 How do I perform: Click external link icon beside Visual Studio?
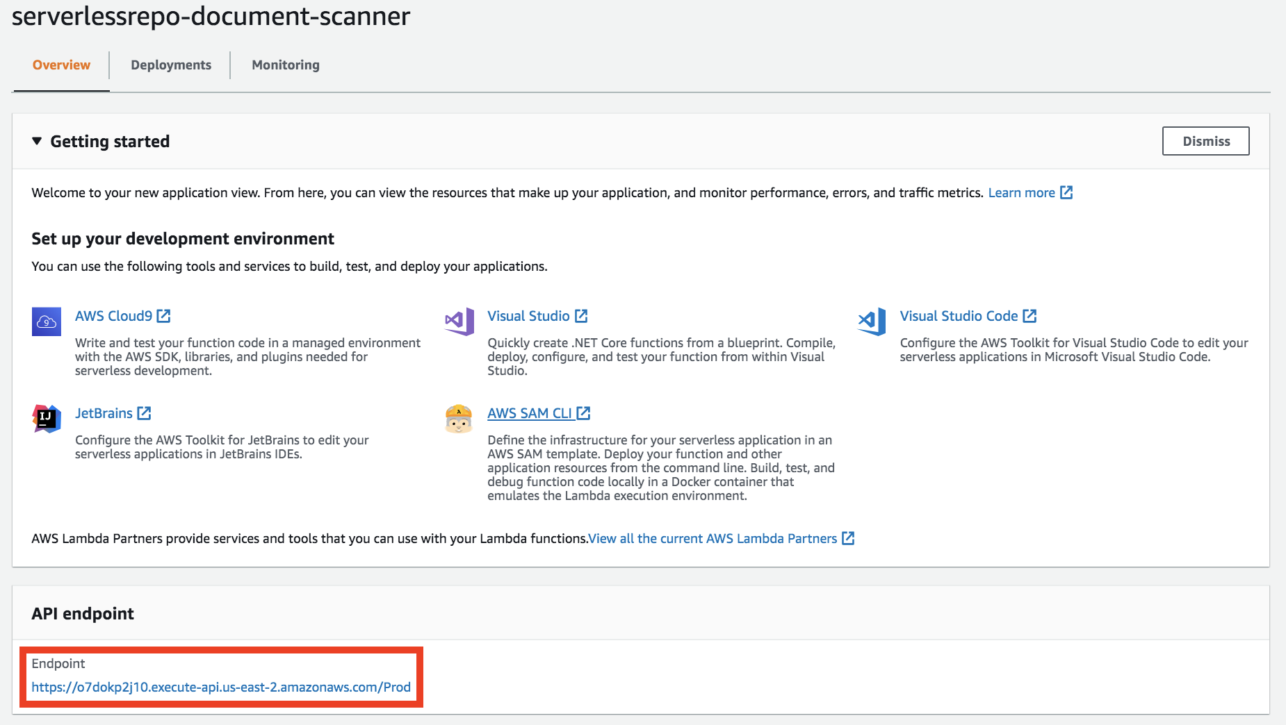coord(582,316)
